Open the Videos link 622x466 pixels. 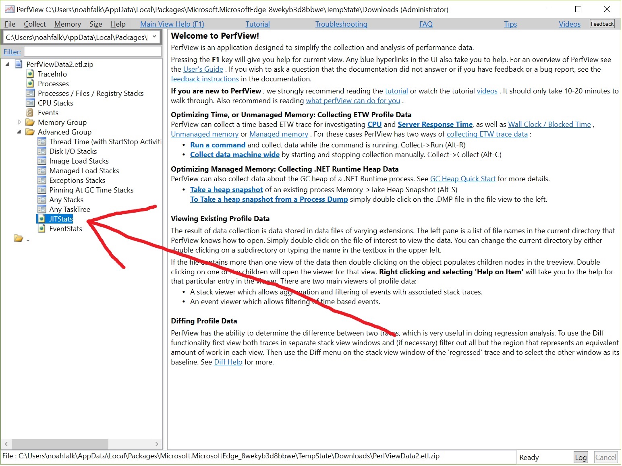pos(570,24)
